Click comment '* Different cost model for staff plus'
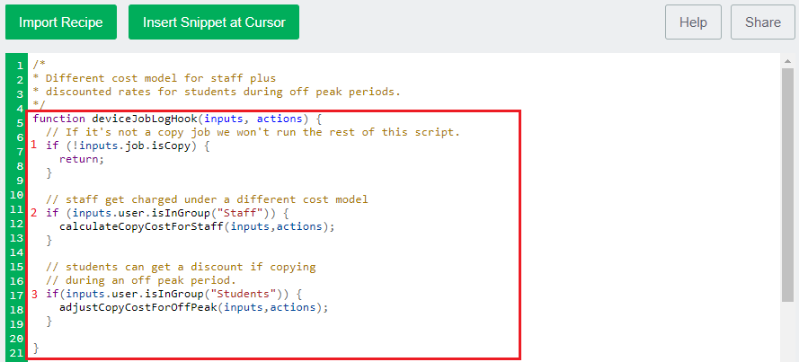The width and height of the screenshot is (799, 362). (x=155, y=78)
